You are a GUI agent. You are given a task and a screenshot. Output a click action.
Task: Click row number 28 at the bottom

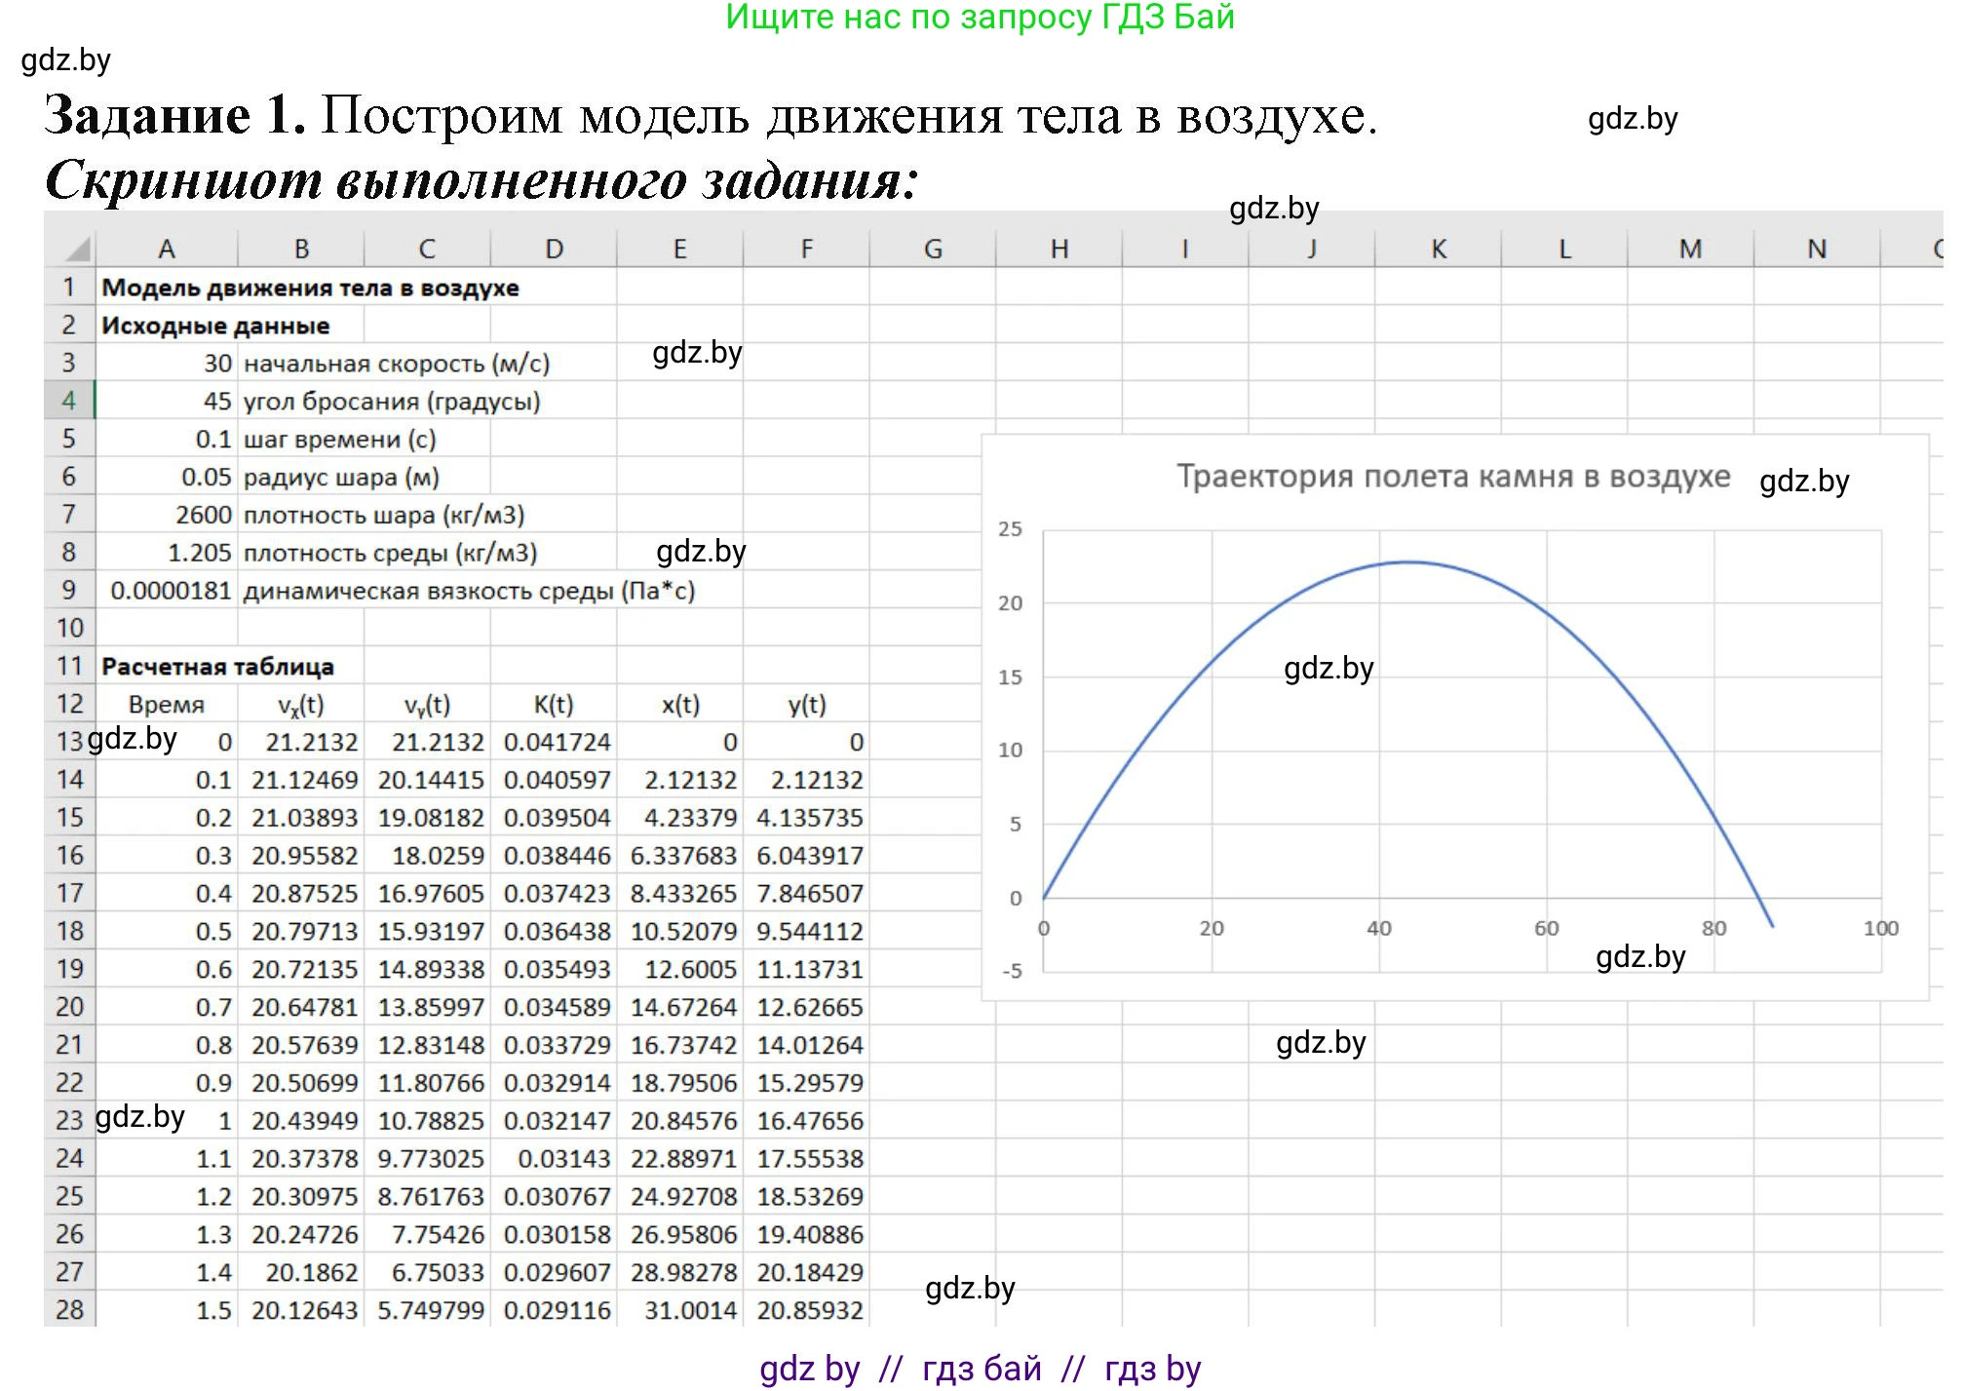tap(68, 1311)
